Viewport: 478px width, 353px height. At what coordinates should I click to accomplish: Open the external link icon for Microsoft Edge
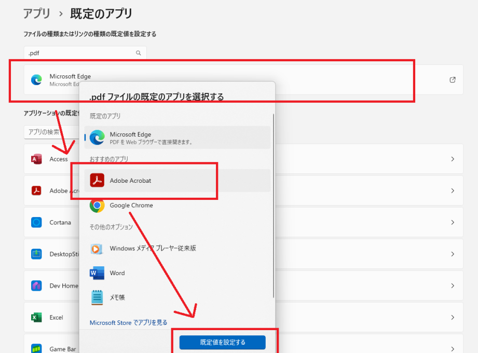click(x=452, y=80)
